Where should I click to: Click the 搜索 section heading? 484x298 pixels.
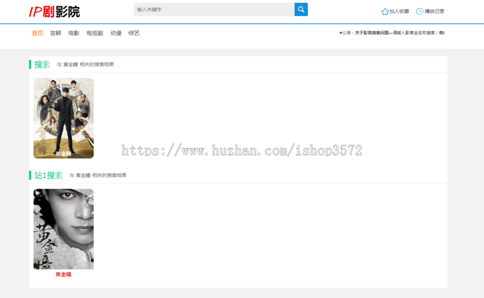pyautogui.click(x=42, y=65)
